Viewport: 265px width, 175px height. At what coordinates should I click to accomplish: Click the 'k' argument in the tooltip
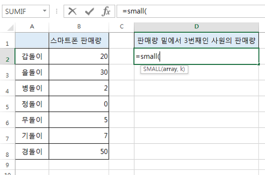coord(182,69)
